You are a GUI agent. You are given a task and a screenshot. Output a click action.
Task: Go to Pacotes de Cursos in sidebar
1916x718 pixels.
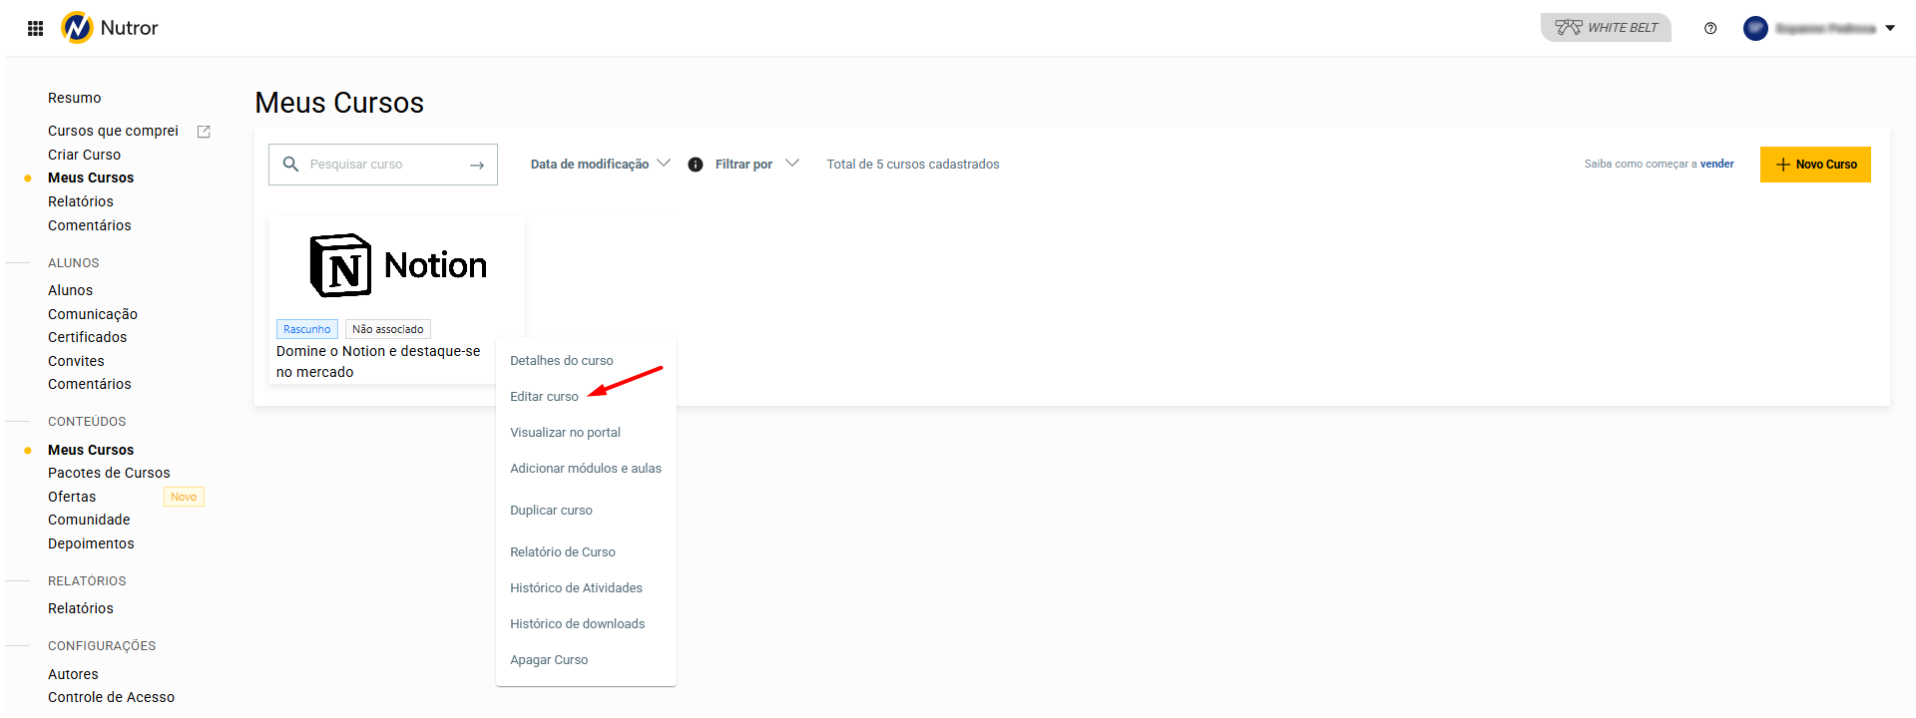tap(109, 473)
